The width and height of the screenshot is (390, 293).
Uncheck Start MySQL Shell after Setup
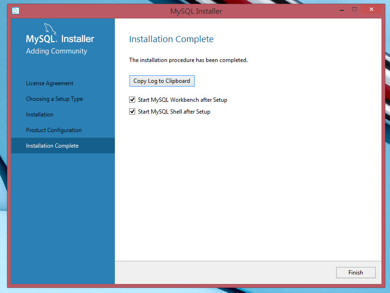(132, 111)
